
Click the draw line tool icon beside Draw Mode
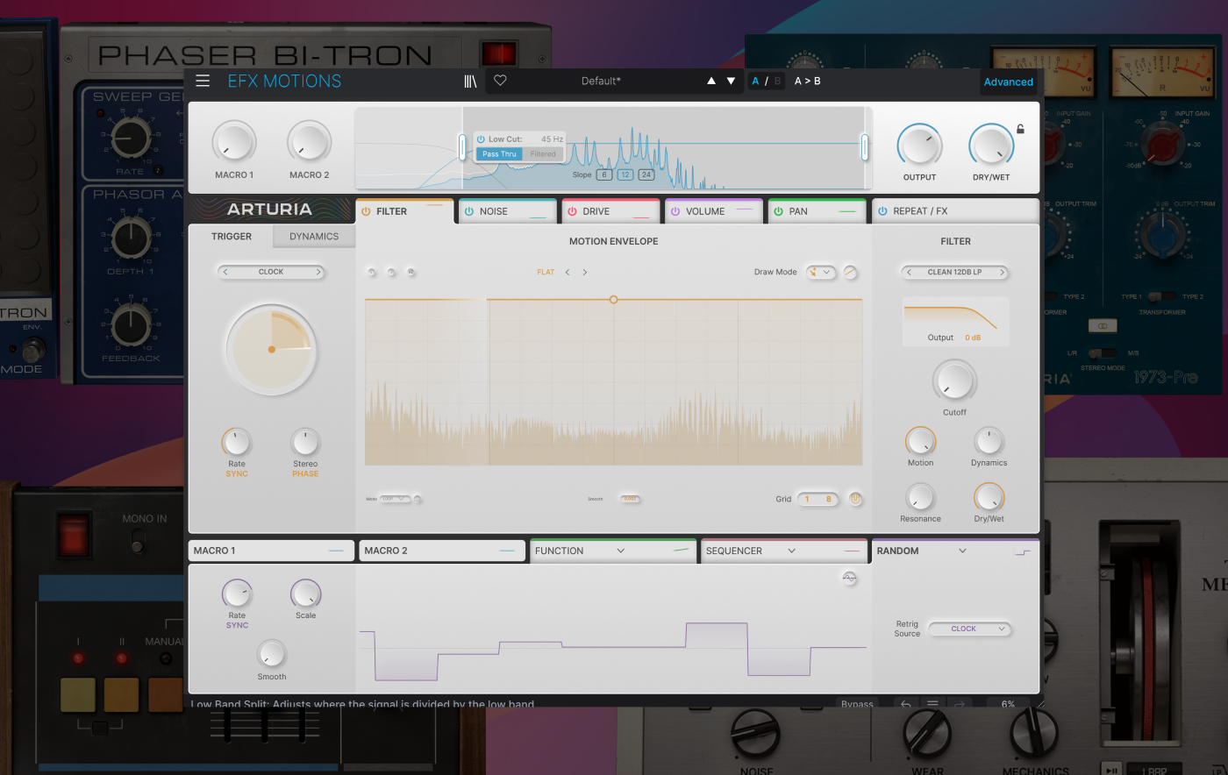(x=850, y=272)
